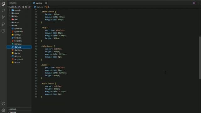Image resolution: width=201 pixels, height=113 pixels.
Task: Split the editor to the right
Action: 194,3
